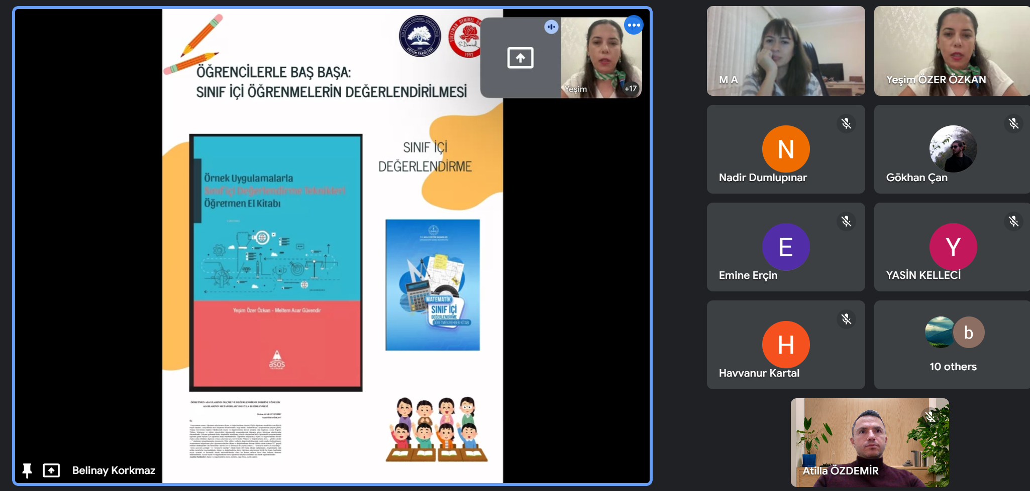Select Yeşim ÖZER ÖZKAN's video tile

[952, 51]
